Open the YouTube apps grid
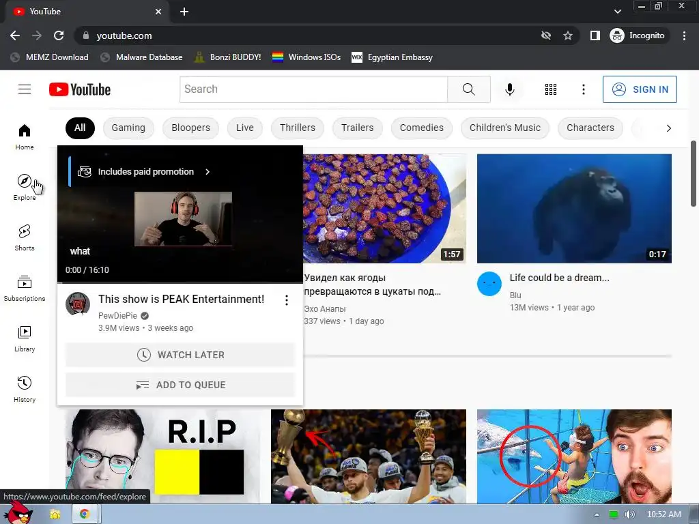The height and width of the screenshot is (524, 699). point(551,89)
